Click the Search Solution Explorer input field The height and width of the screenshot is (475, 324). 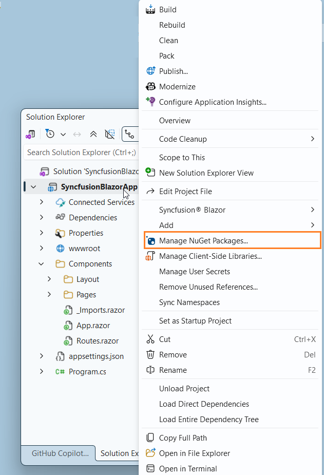click(80, 153)
